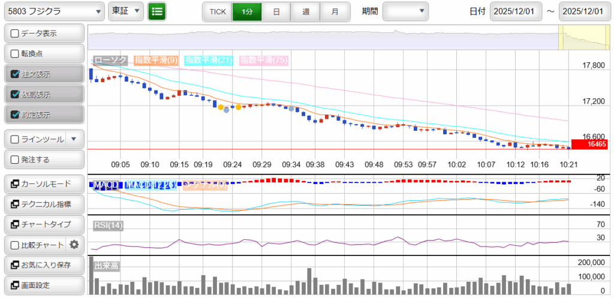Click お気に入り保存 to save favorite
Viewport: 614px width, 298px height.
click(43, 265)
